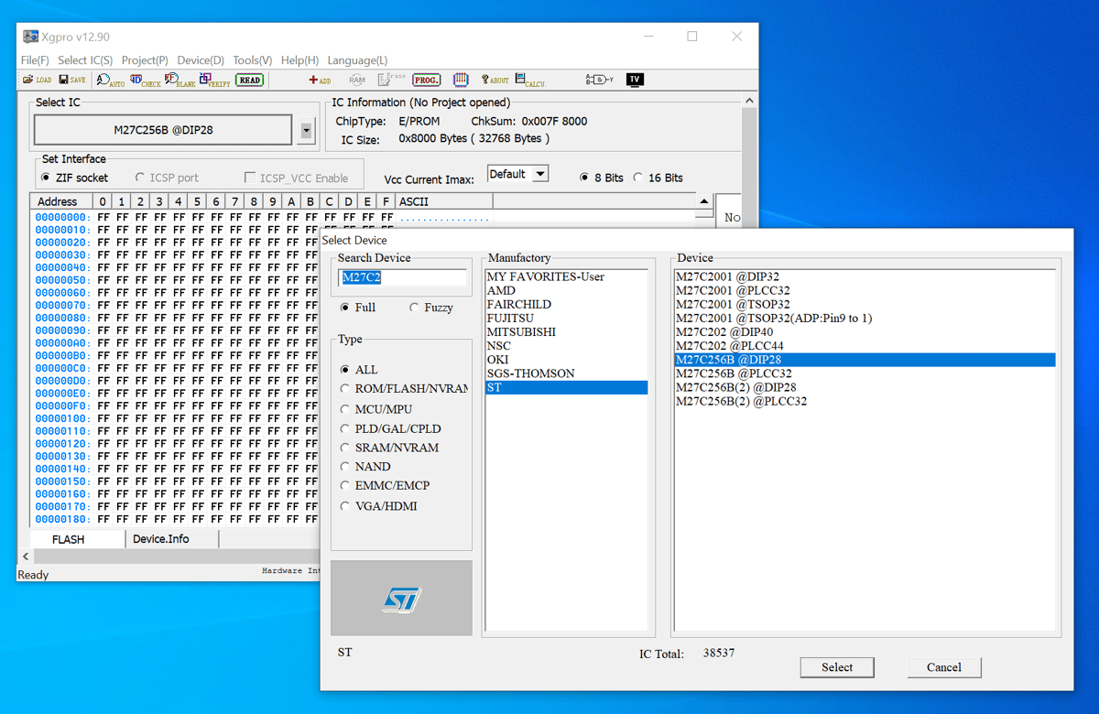Open the Select IC(S) menu

85,60
